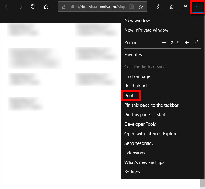Open Developer Tools from menu
This screenshot has width=205, height=189.
(x=140, y=124)
